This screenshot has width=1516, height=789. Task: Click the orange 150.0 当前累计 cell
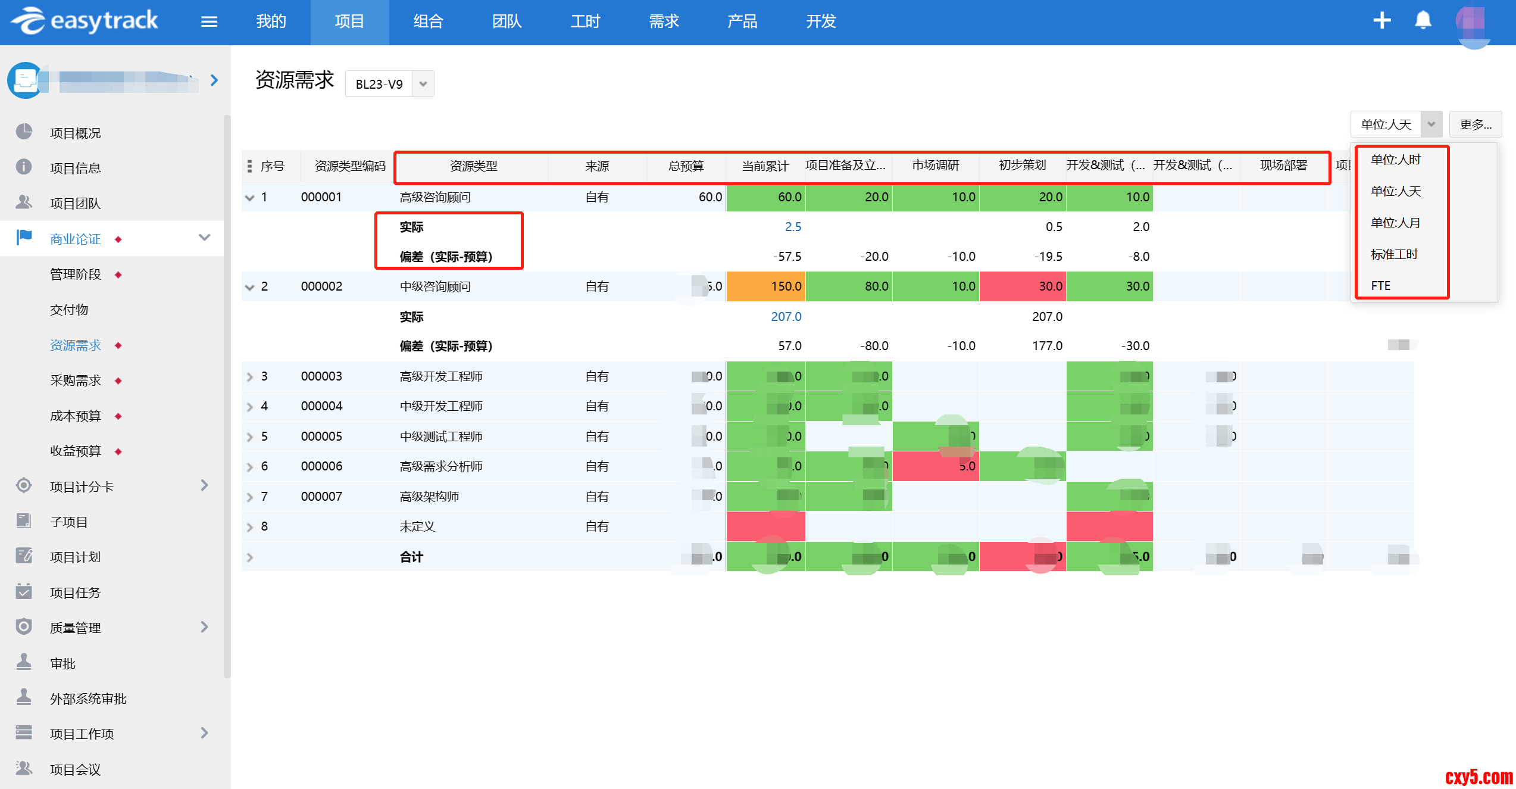point(765,286)
